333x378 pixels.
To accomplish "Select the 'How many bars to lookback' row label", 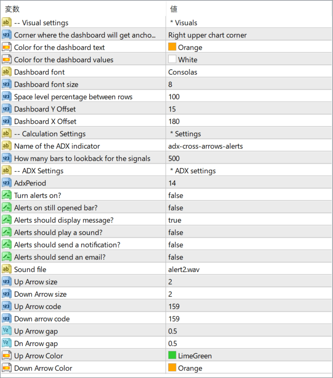I will 82,158.
